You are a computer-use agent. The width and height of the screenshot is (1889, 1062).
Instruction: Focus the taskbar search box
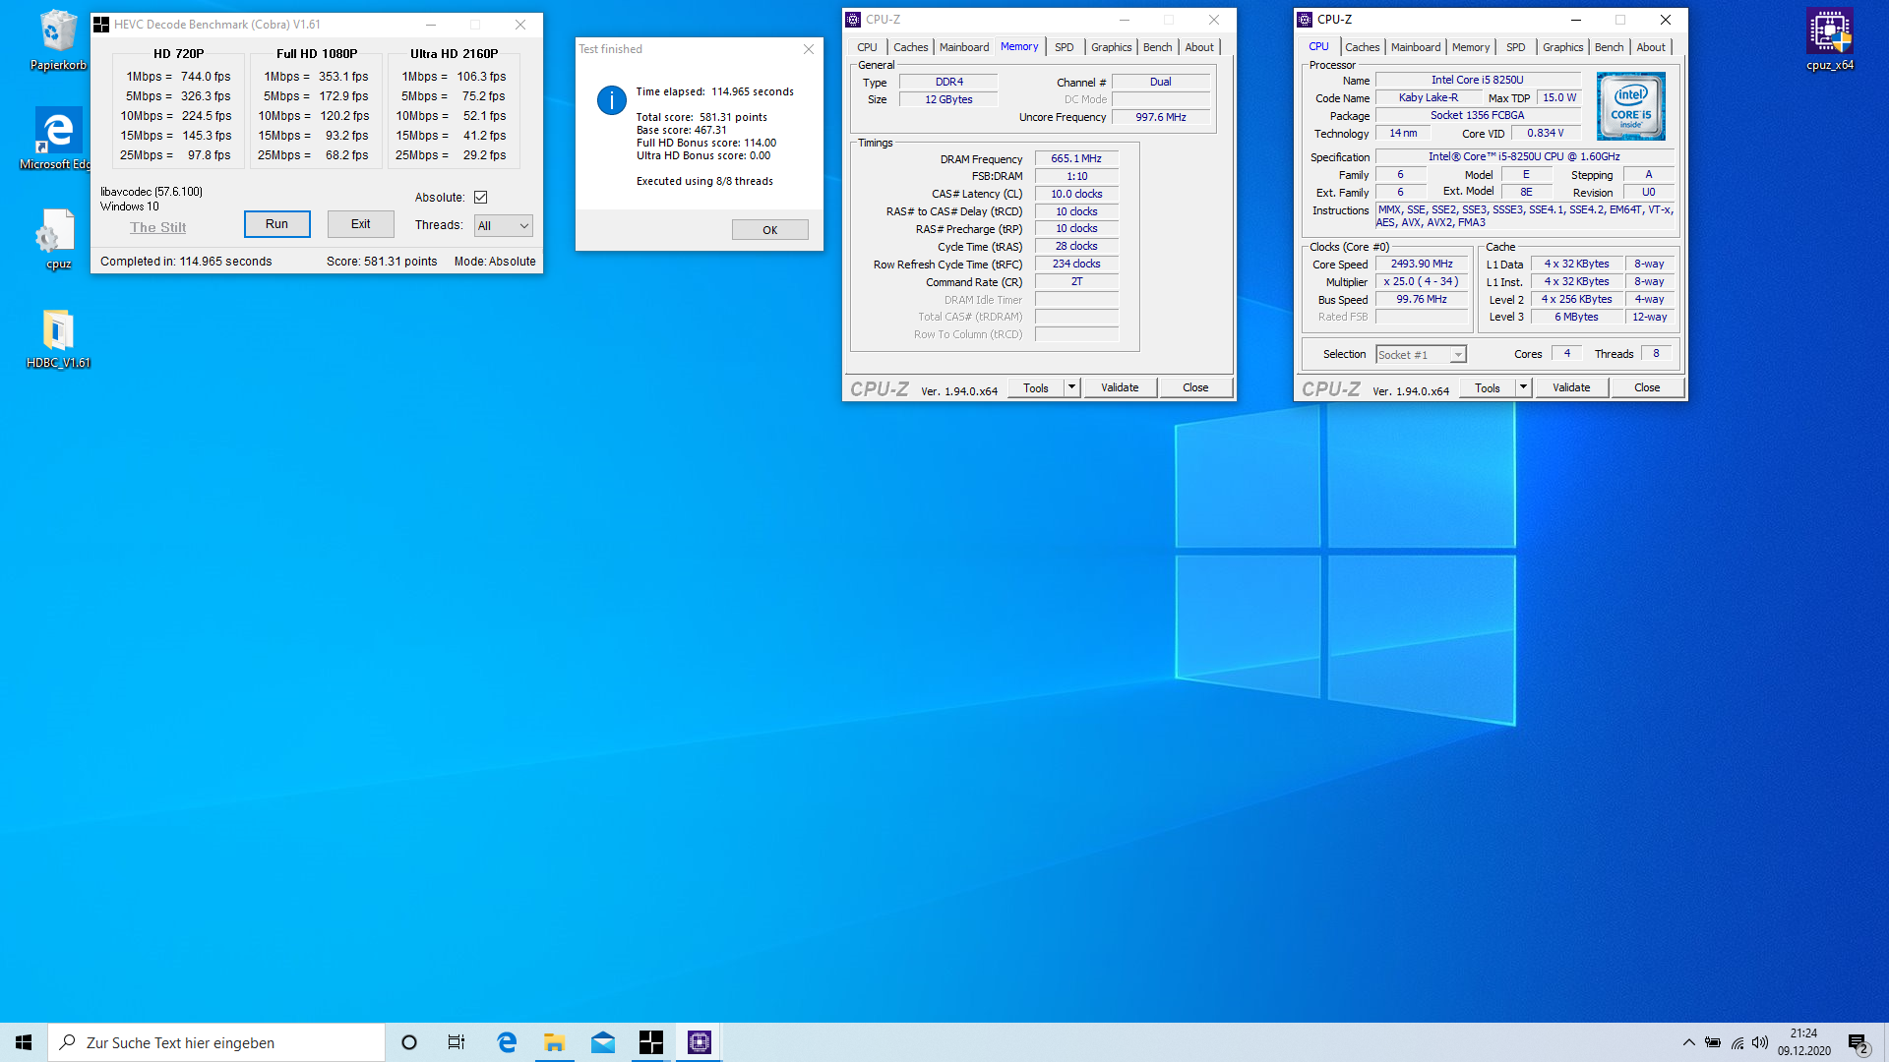pos(216,1042)
